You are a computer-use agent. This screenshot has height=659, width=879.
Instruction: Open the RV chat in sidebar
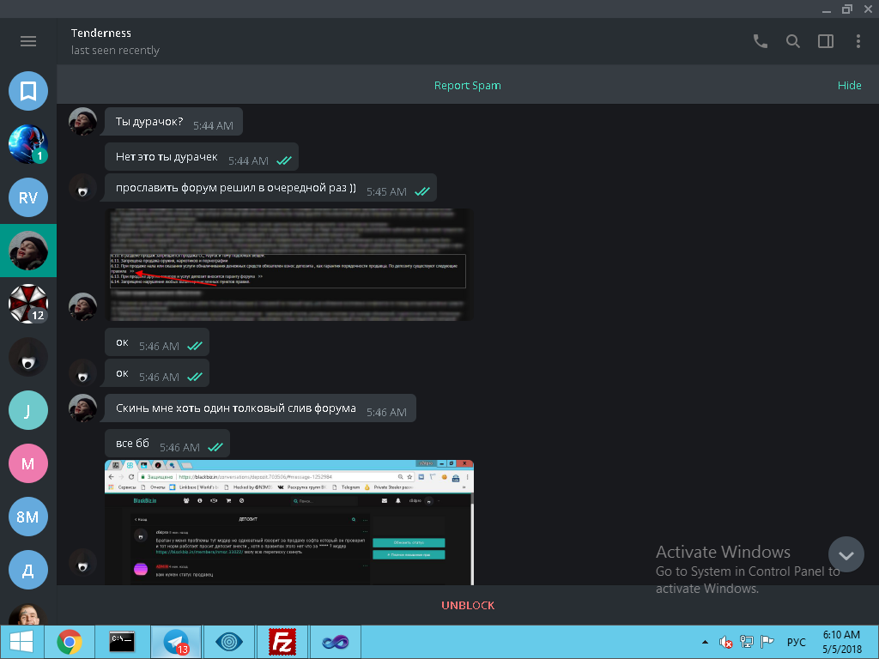[x=28, y=198]
